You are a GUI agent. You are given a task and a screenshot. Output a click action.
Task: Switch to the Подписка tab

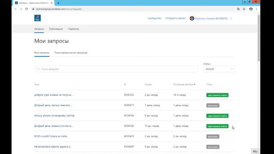pos(73,29)
